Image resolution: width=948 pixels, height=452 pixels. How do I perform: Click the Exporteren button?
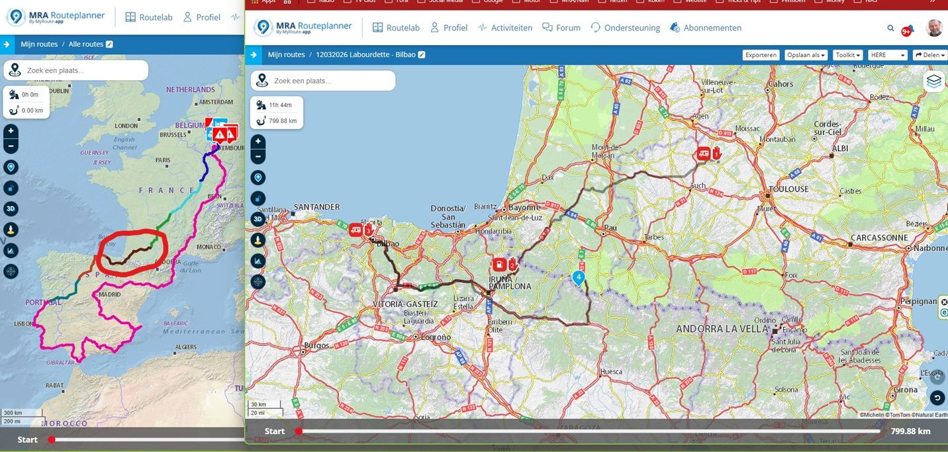point(761,55)
